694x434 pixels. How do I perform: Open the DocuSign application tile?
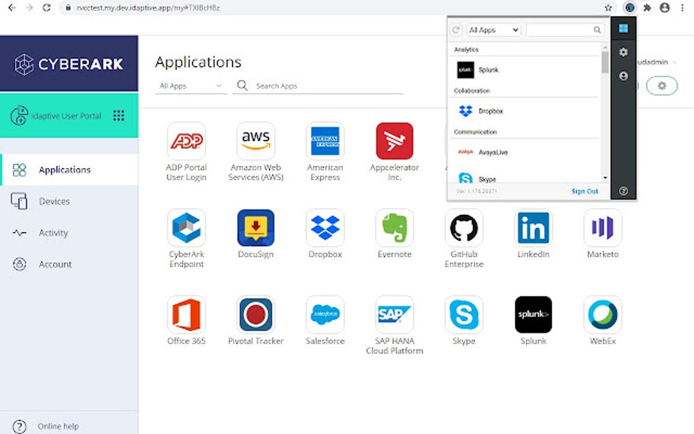[256, 227]
